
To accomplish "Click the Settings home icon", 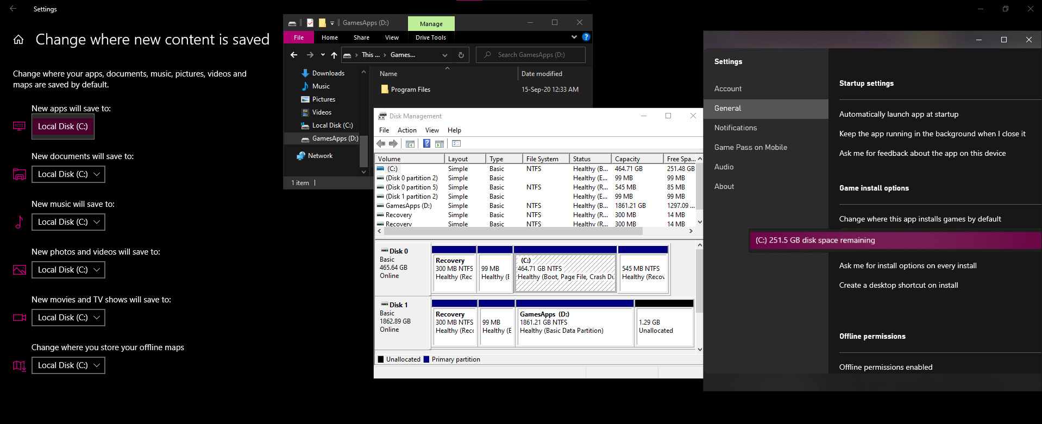I will (x=18, y=40).
